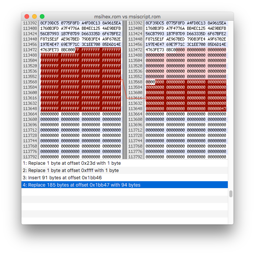Viewport: 255px width, 255px height.
Task: Click first FFFFFFFF group in left row 113648
Action: [x=49, y=109]
